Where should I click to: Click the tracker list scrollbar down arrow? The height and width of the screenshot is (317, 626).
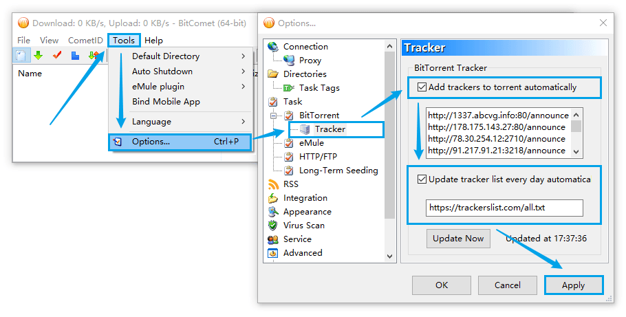(x=576, y=152)
